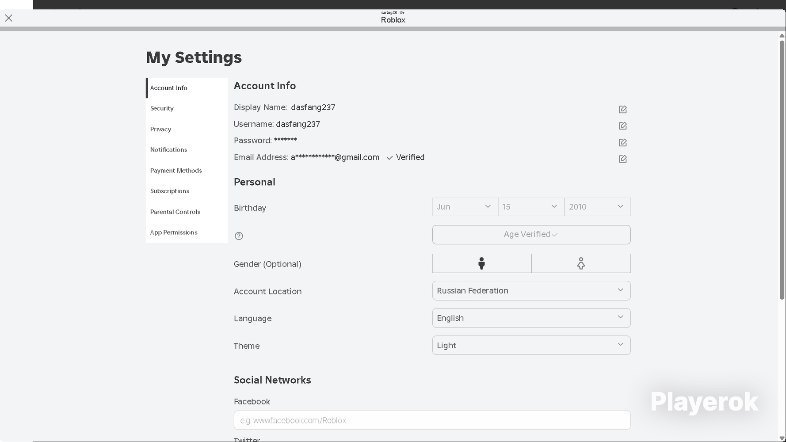Viewport: 786px width, 442px height.
Task: Click the edit icon next to Username
Action: [x=622, y=126]
